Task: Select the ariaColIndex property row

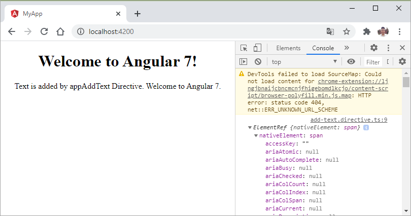Action: [295, 193]
